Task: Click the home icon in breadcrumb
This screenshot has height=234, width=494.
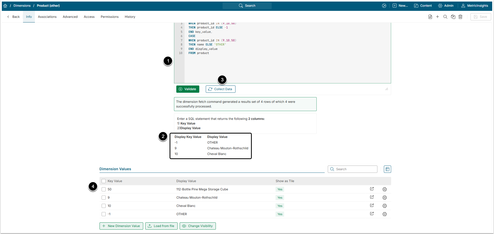Action: 5,6
